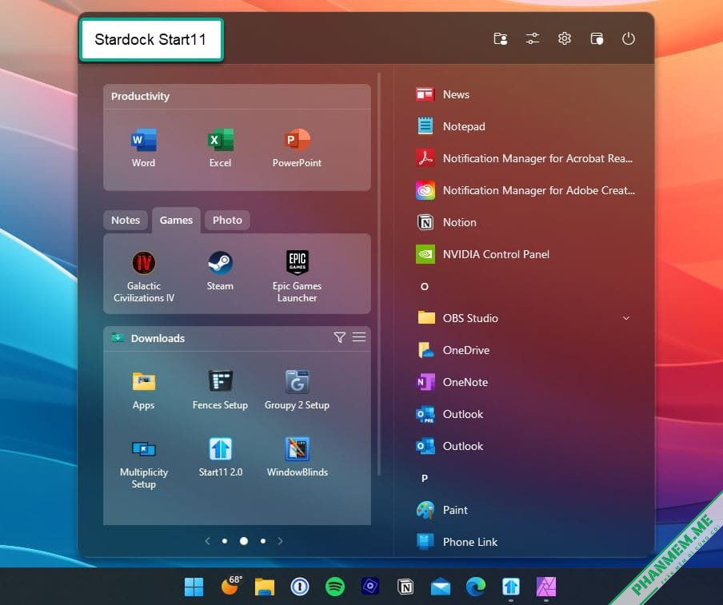Click the Windows Start button on taskbar
Image resolution: width=723 pixels, height=605 pixels.
click(194, 587)
